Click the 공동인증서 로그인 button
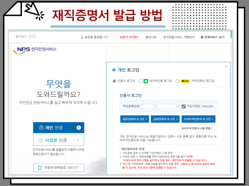The width and height of the screenshot is (249, 186). [135, 119]
